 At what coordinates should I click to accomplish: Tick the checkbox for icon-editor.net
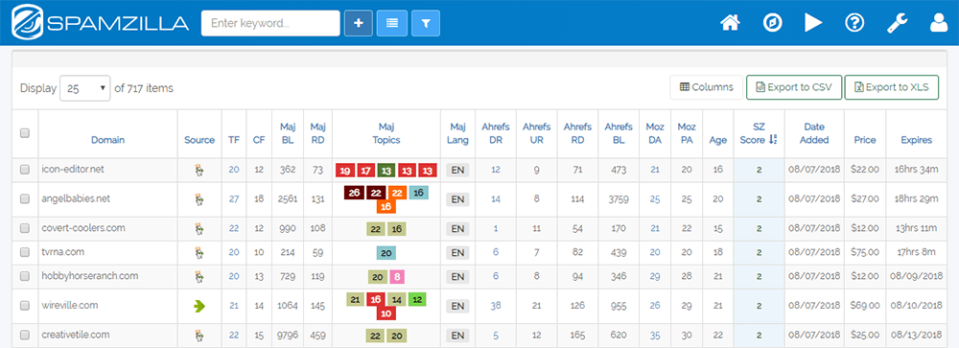pos(25,170)
